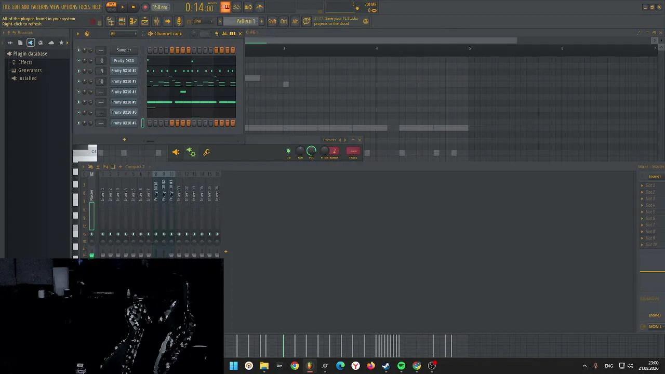Expand the Plugin database tree item
665x374 pixels.
[30, 54]
